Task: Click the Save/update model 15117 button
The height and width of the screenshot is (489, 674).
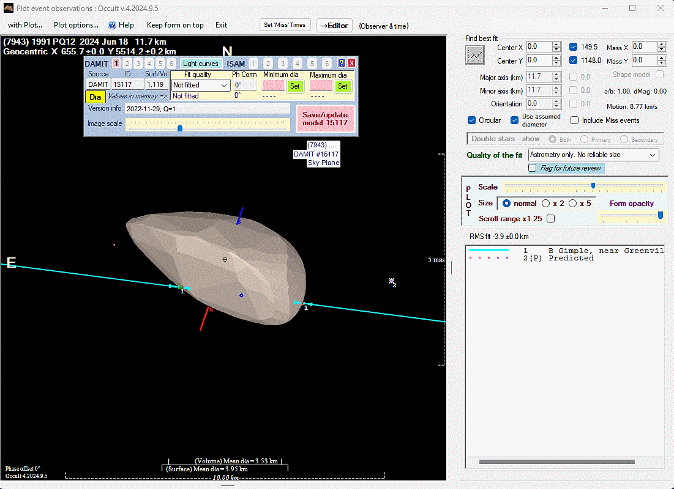Action: [325, 119]
